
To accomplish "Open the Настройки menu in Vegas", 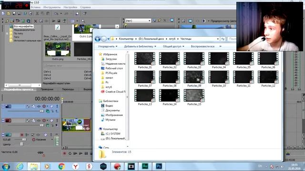I will (x=70, y=7).
